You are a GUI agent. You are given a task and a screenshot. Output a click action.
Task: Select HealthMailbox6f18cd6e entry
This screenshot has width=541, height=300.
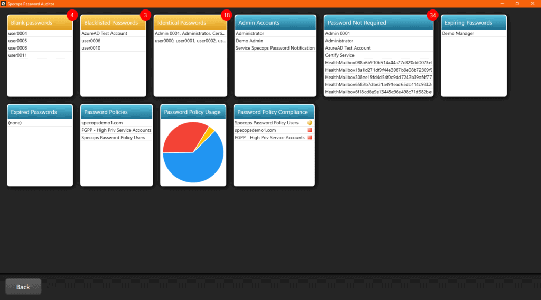click(x=378, y=92)
